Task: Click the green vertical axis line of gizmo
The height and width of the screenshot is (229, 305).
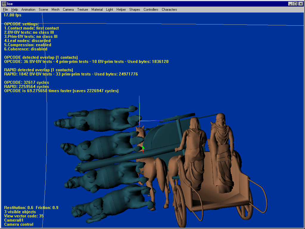Action: tap(139, 108)
